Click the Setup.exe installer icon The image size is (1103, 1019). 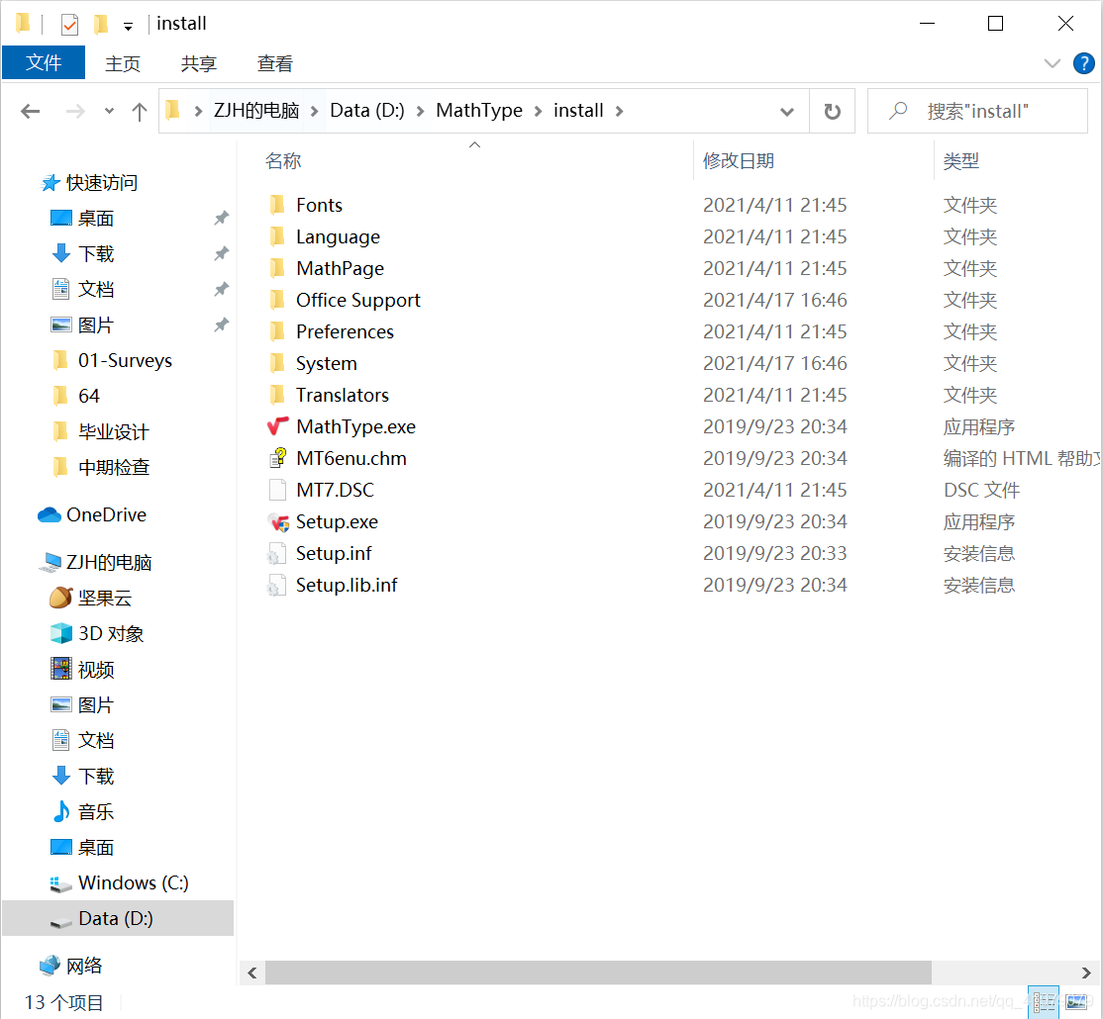click(278, 522)
